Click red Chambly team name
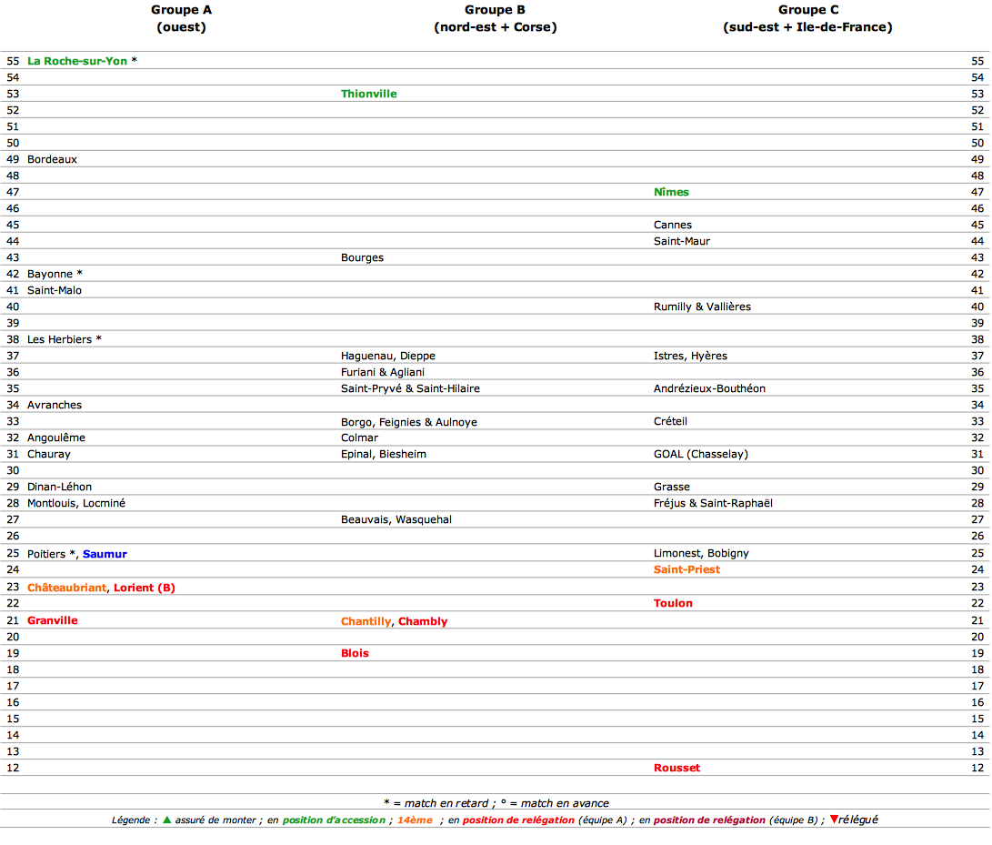The height and width of the screenshot is (845, 992). coord(423,621)
